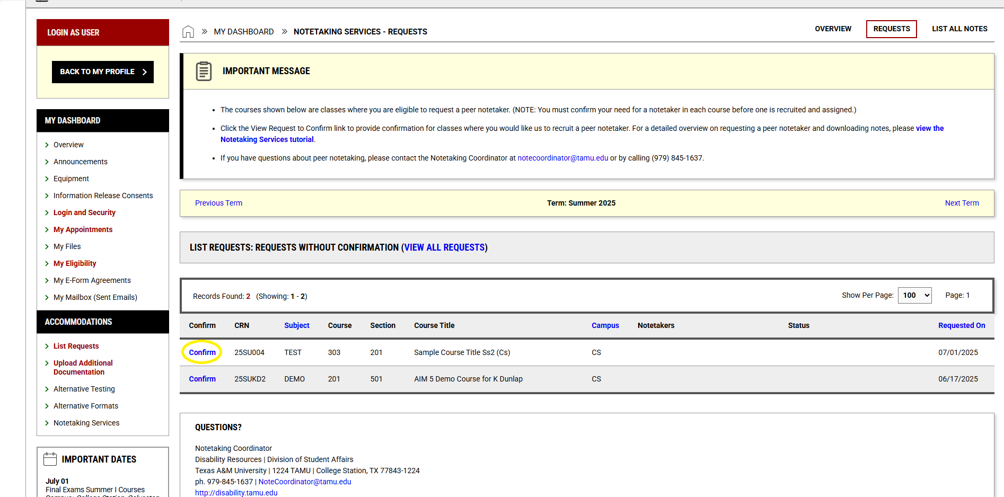Click the home icon in breadcrumb
Screen dimensions: 1004x497
(188, 32)
